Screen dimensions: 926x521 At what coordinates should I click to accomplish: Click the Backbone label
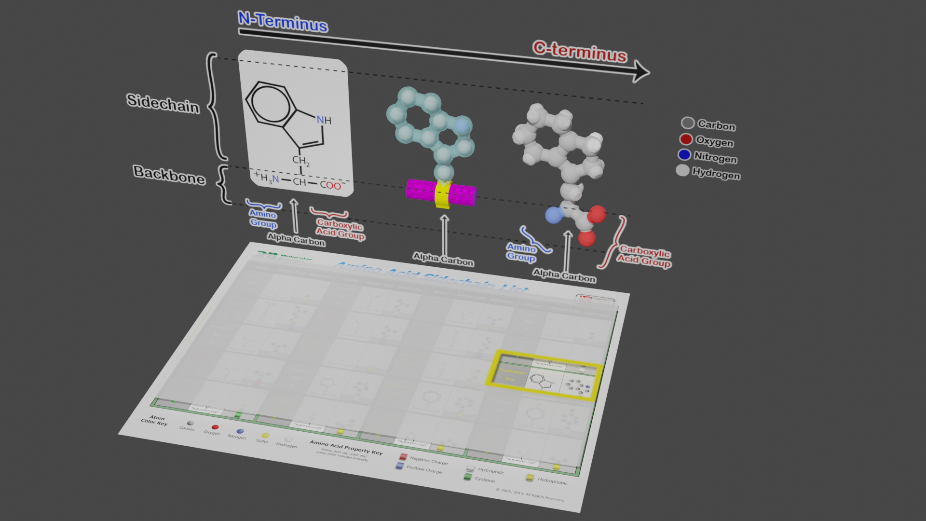pos(169,175)
